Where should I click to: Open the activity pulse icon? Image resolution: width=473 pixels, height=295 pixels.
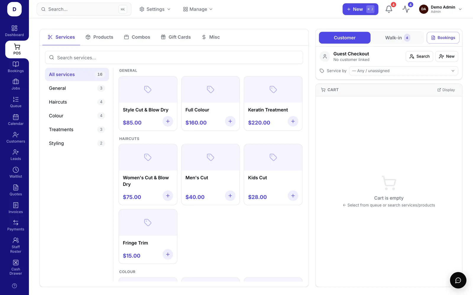[x=406, y=9]
